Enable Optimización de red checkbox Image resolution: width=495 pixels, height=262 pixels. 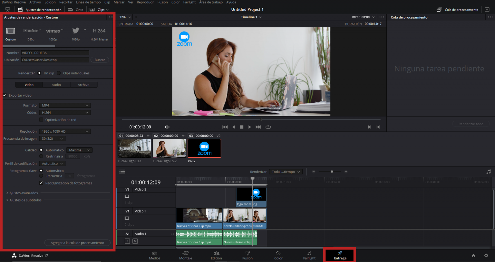click(41, 120)
